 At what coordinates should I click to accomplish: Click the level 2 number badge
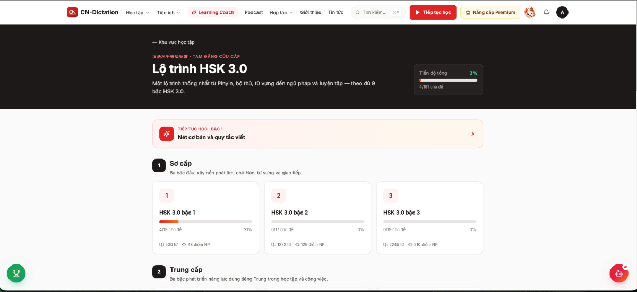279,196
